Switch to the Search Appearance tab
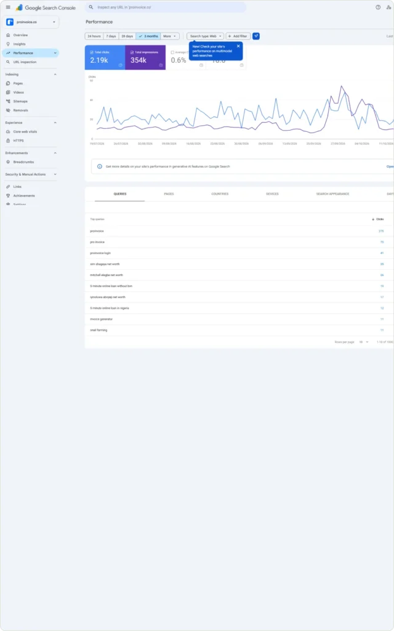This screenshot has width=394, height=631. coord(332,194)
